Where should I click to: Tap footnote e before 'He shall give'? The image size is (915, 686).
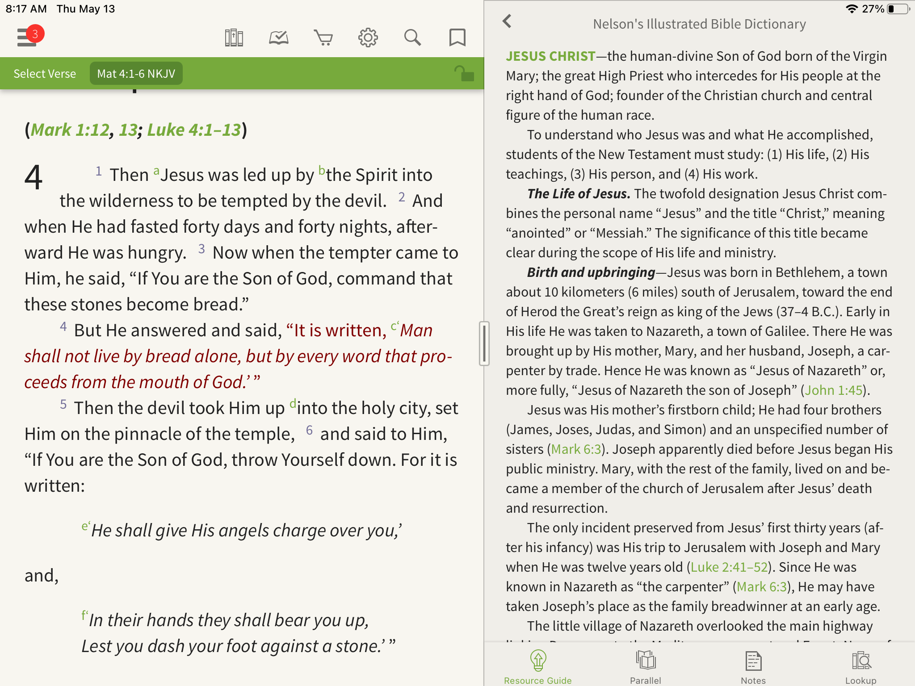(86, 526)
